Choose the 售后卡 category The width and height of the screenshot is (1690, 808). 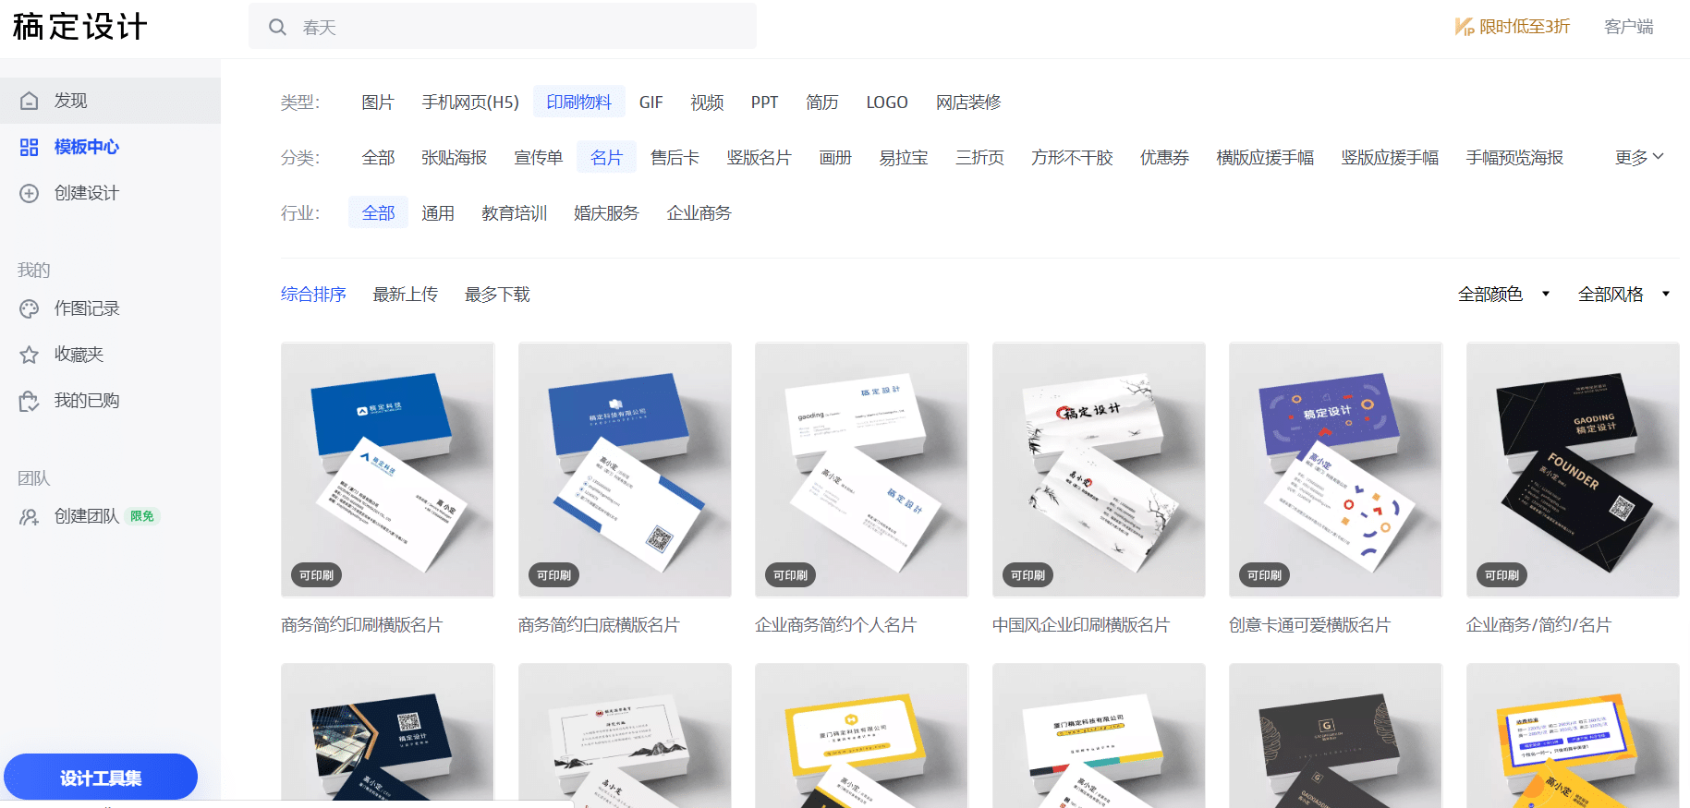[675, 157]
